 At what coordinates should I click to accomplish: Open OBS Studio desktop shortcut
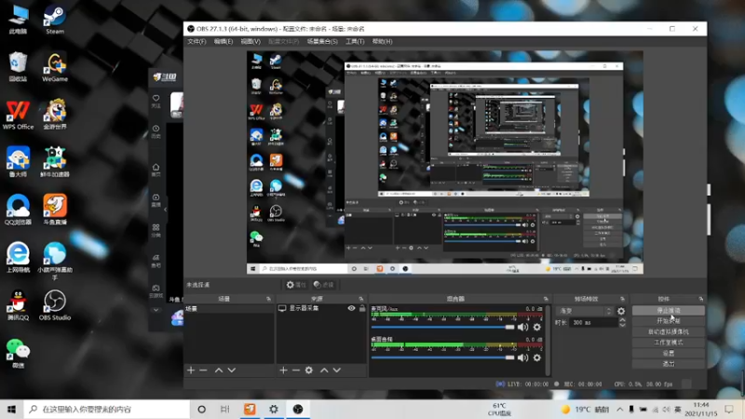click(55, 305)
